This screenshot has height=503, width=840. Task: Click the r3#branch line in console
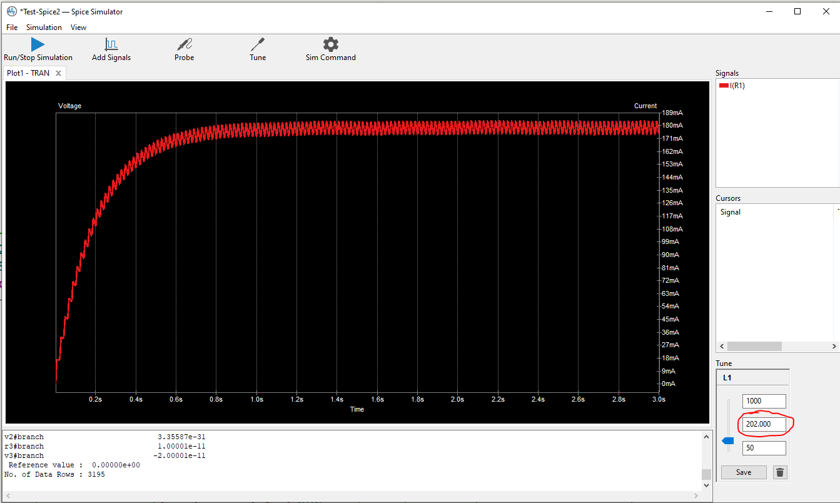105,446
